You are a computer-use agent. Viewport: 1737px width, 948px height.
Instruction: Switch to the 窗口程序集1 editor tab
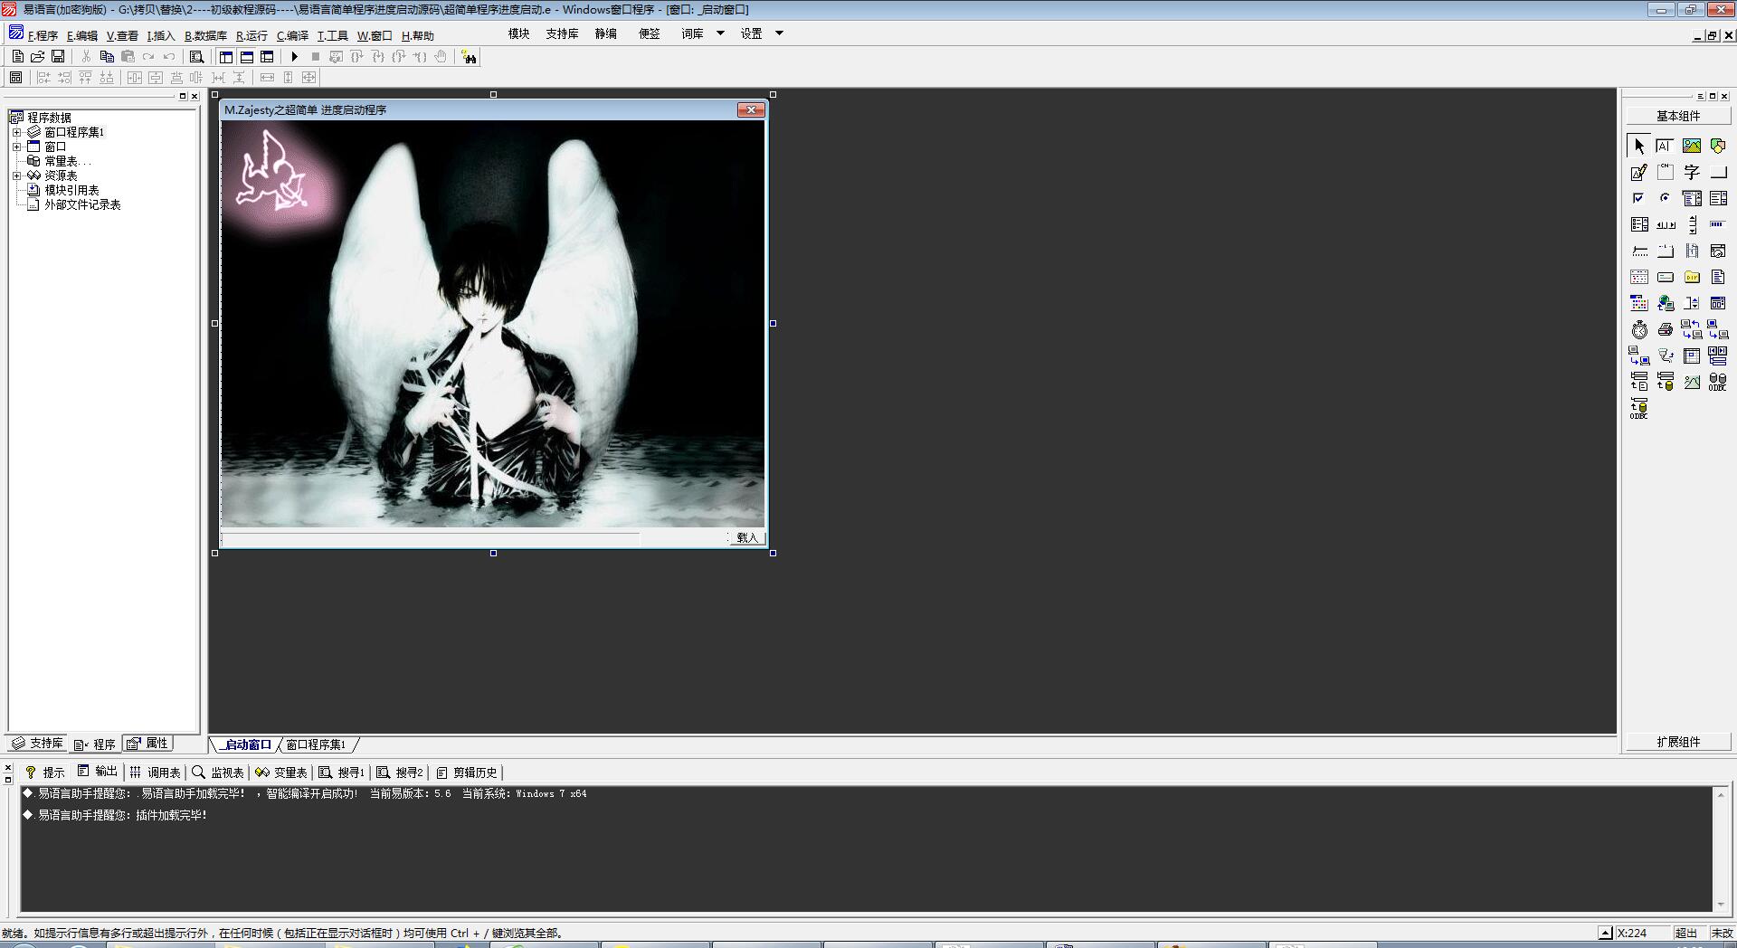coord(316,744)
